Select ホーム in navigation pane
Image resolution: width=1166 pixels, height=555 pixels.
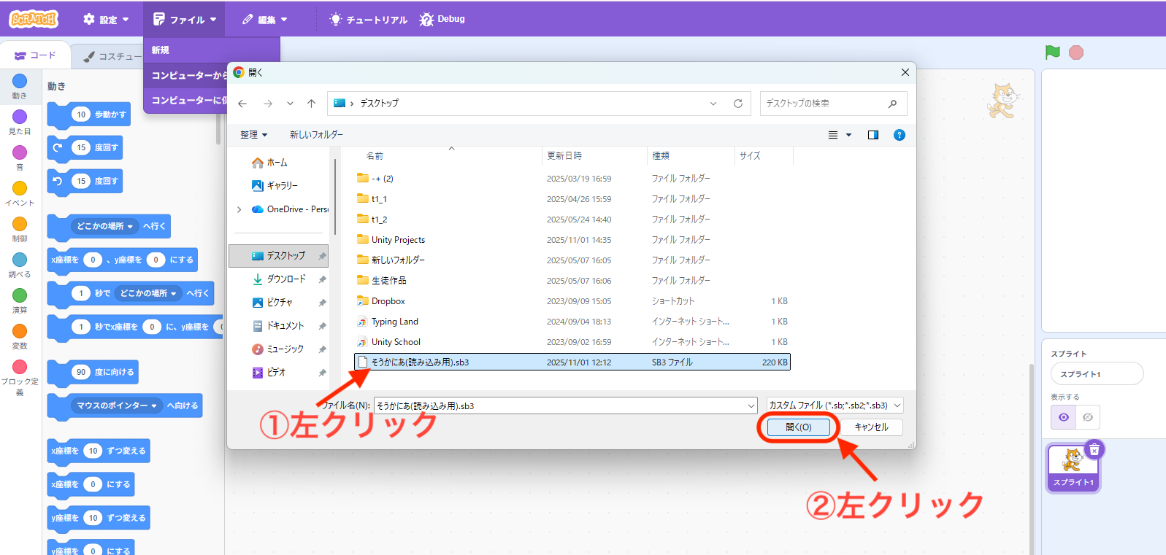(277, 163)
